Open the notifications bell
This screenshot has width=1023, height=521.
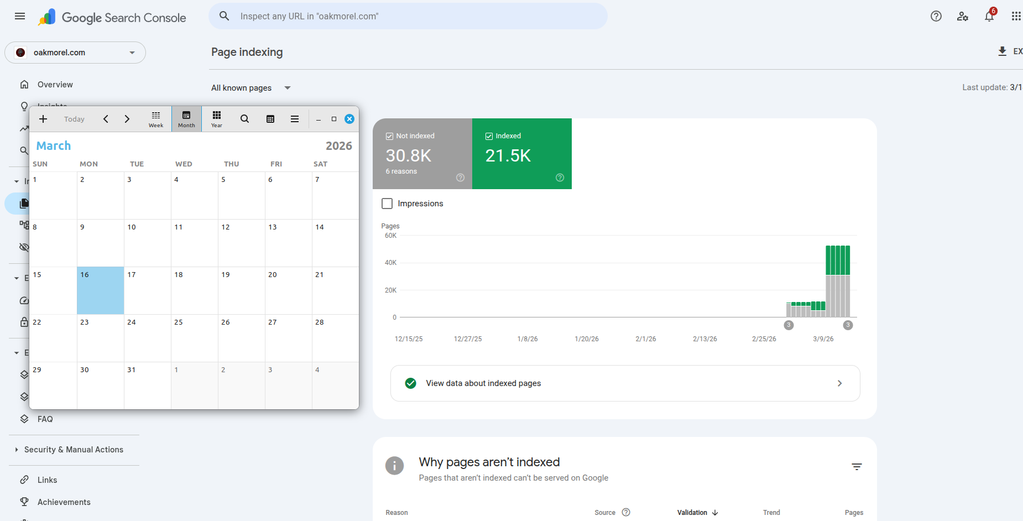(989, 16)
